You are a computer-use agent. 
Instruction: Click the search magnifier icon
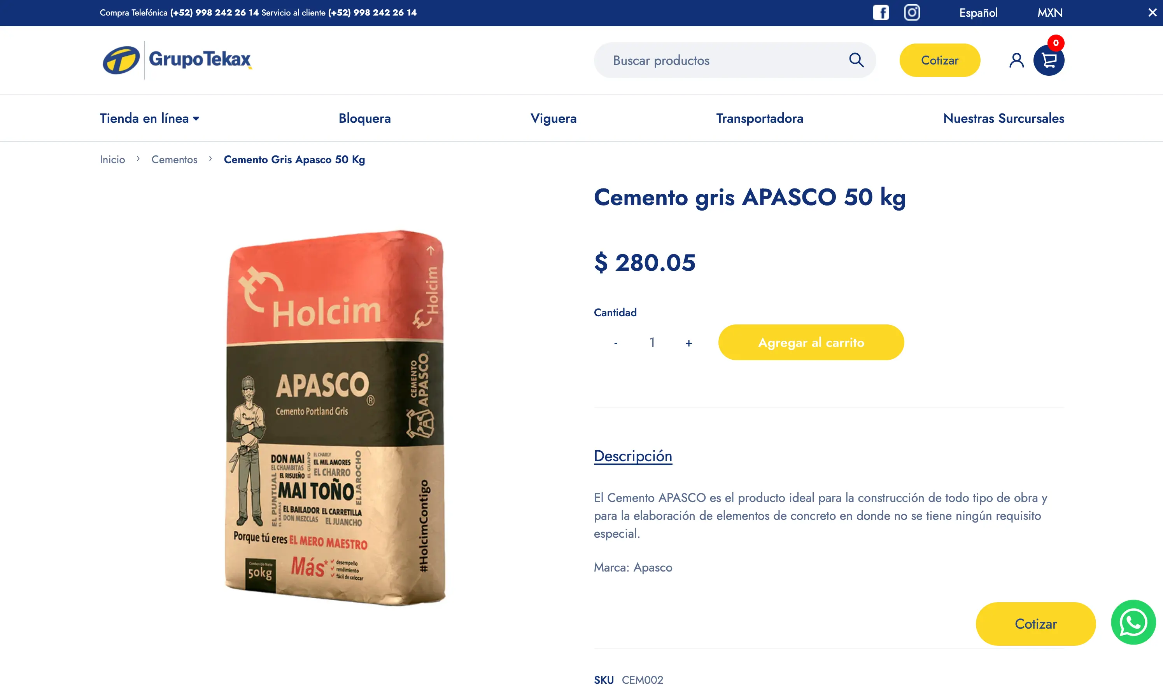856,60
